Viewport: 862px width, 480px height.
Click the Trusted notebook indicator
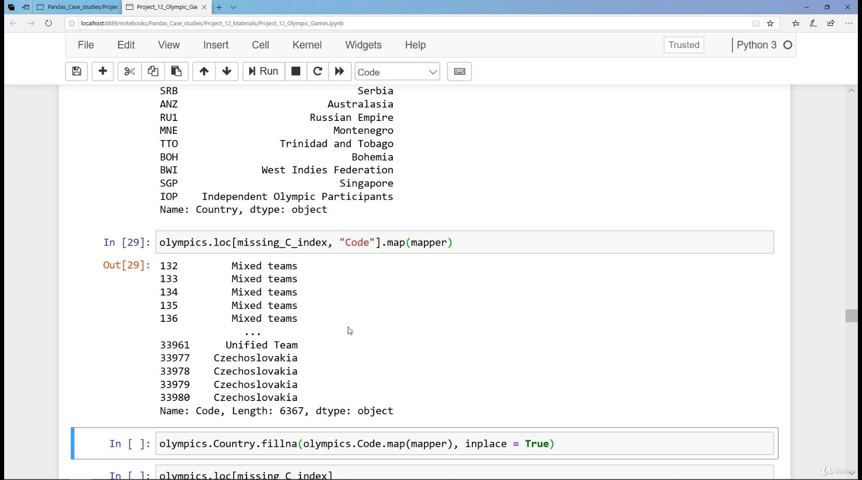tap(684, 45)
